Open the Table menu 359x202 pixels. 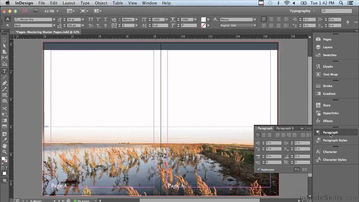pos(118,3)
